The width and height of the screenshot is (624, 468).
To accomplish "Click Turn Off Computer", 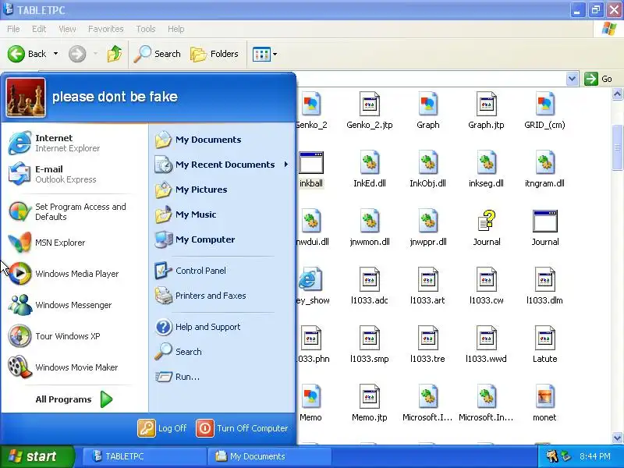I will (x=242, y=428).
